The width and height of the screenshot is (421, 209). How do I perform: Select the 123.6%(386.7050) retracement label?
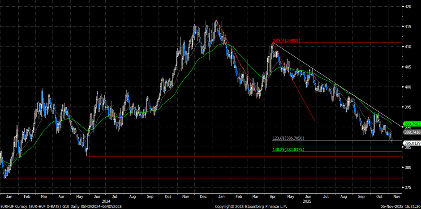[288, 138]
